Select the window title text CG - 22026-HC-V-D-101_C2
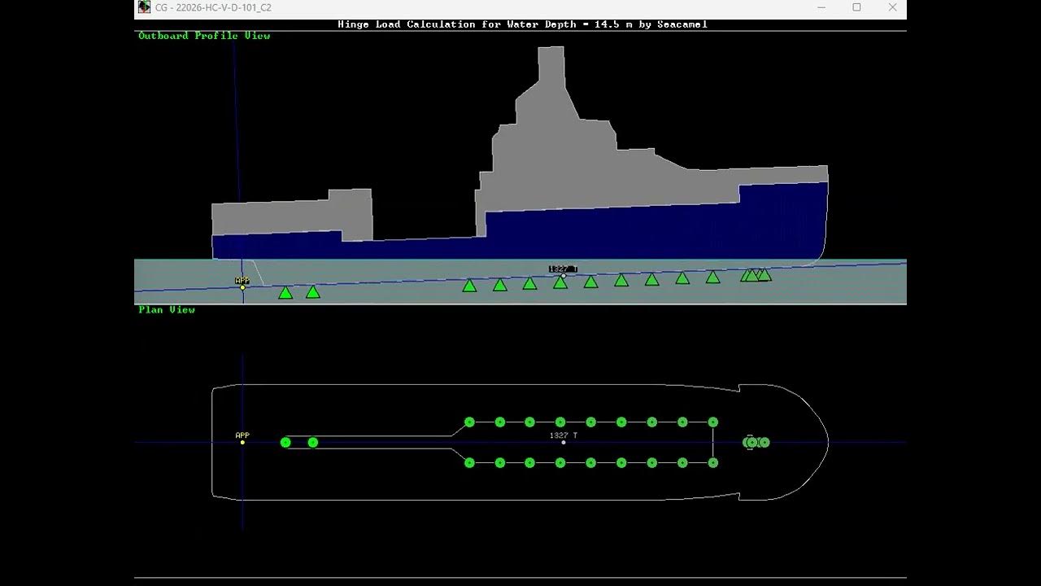Viewport: 1041px width, 586px height. pyautogui.click(x=213, y=8)
